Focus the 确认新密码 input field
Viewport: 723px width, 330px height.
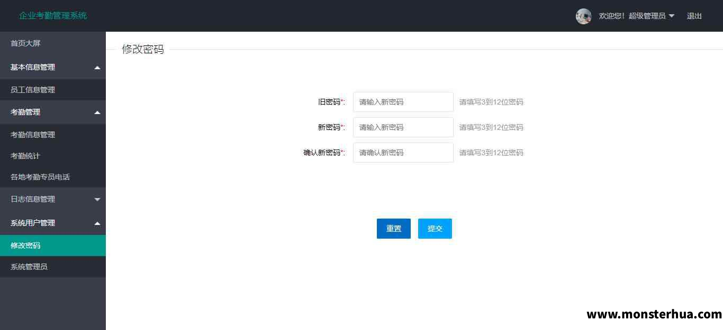[403, 153]
